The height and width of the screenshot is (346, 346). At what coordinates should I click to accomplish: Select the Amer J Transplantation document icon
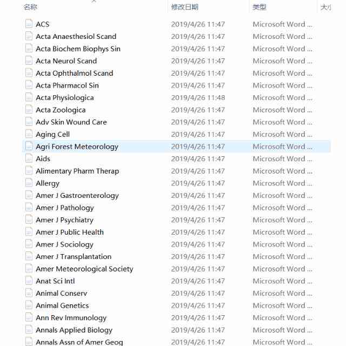click(x=29, y=256)
